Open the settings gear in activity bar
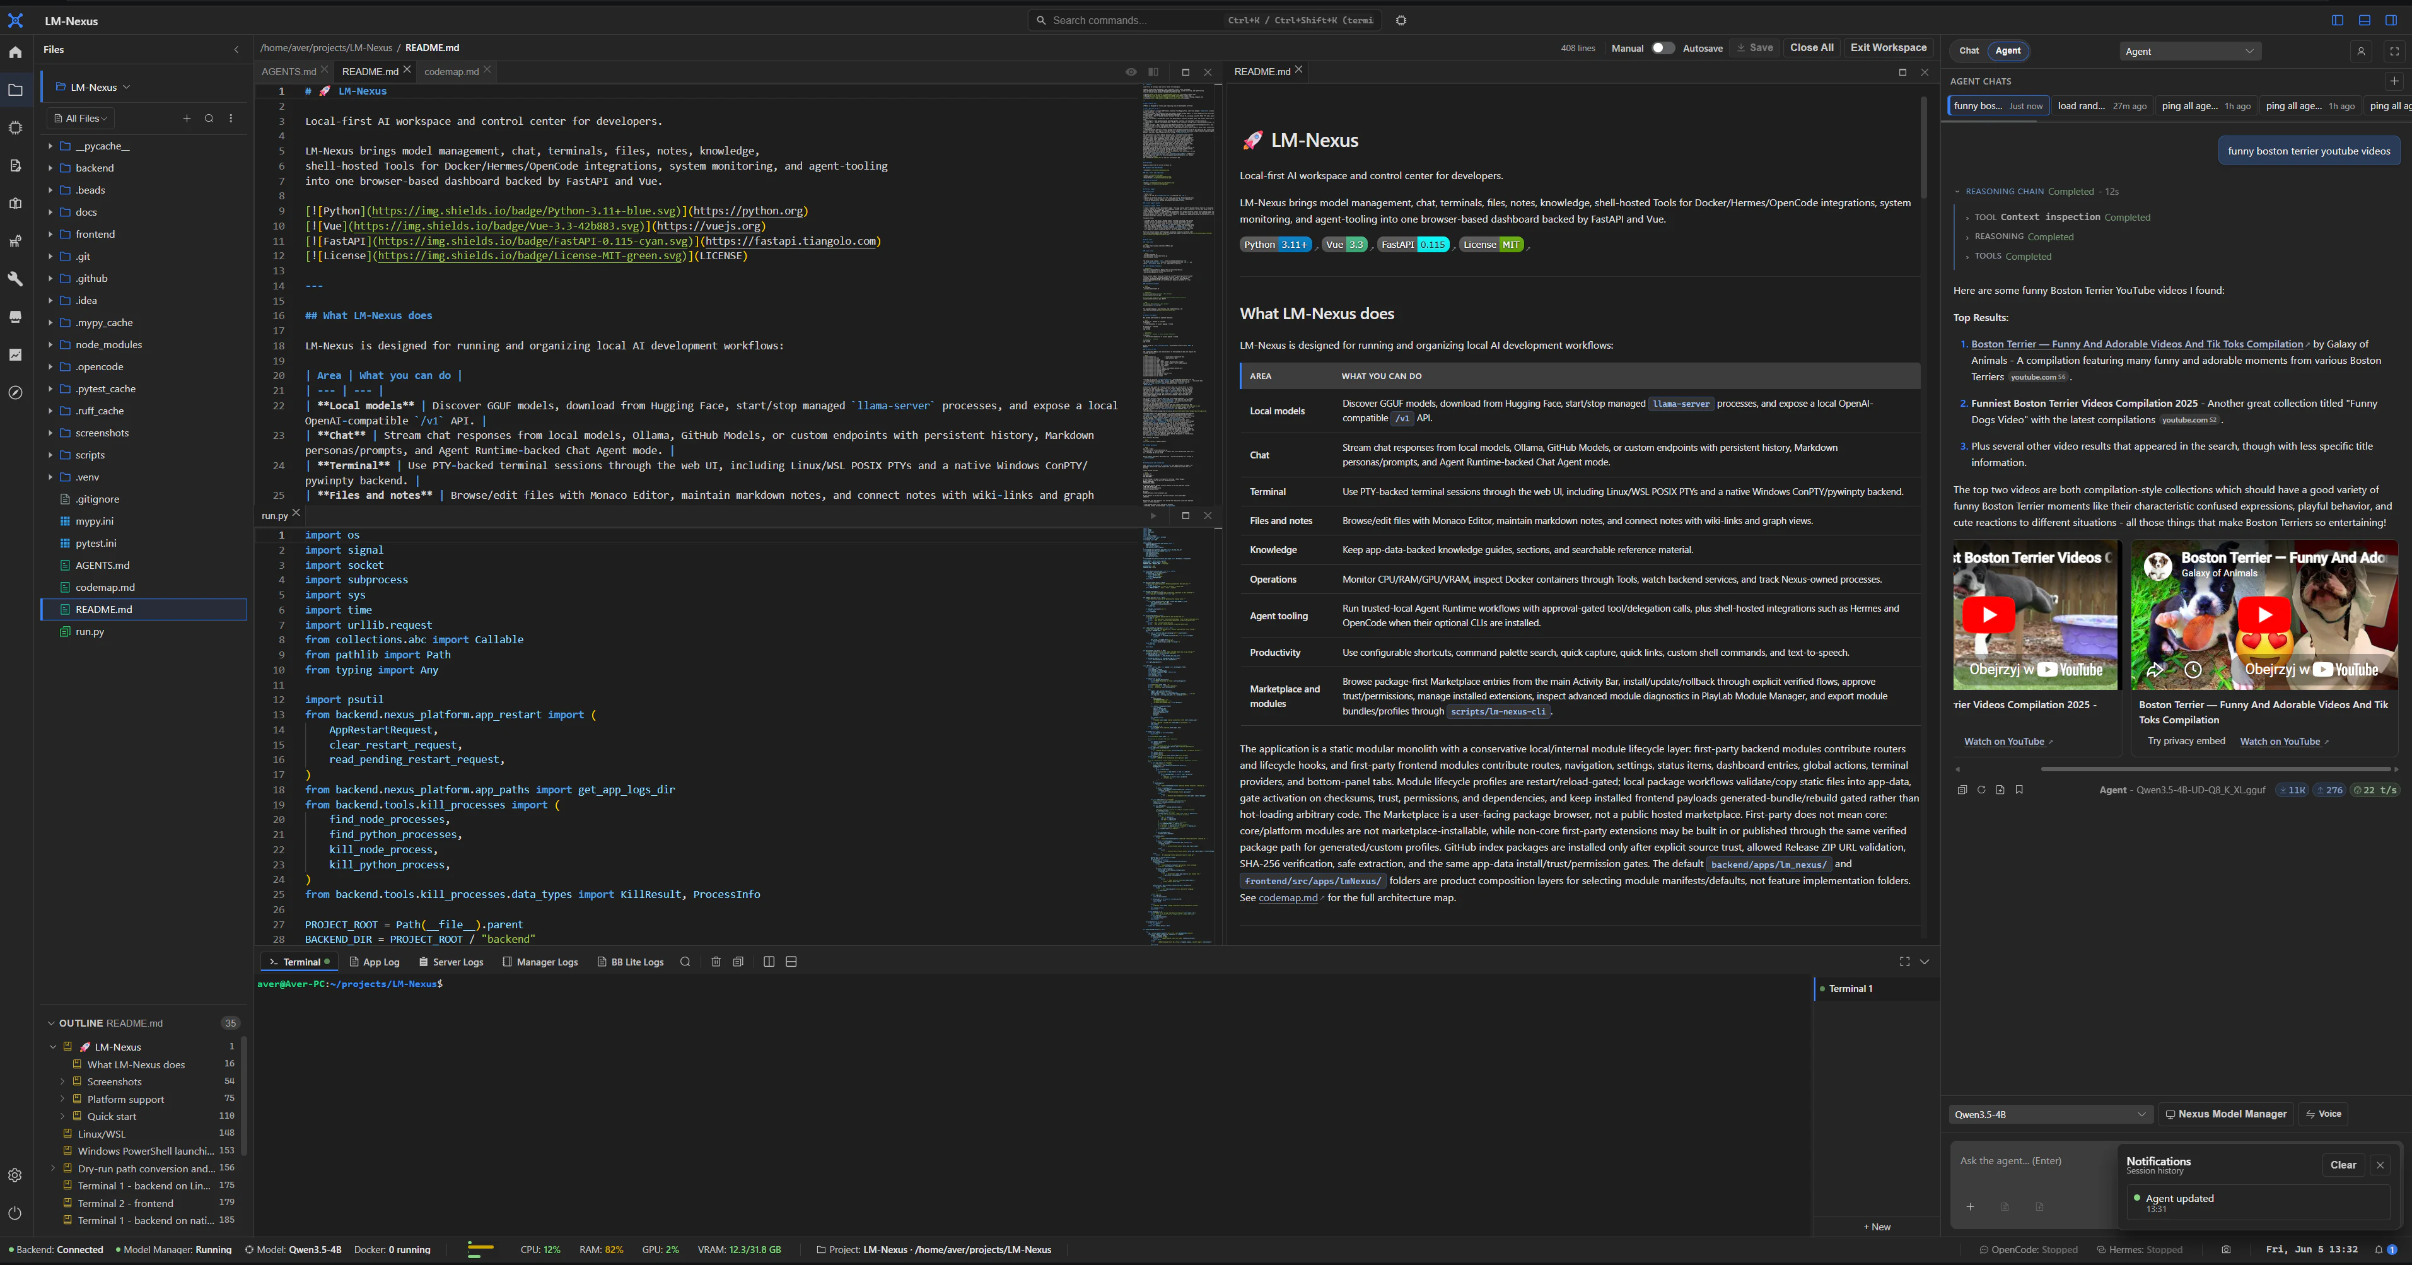 15,1175
